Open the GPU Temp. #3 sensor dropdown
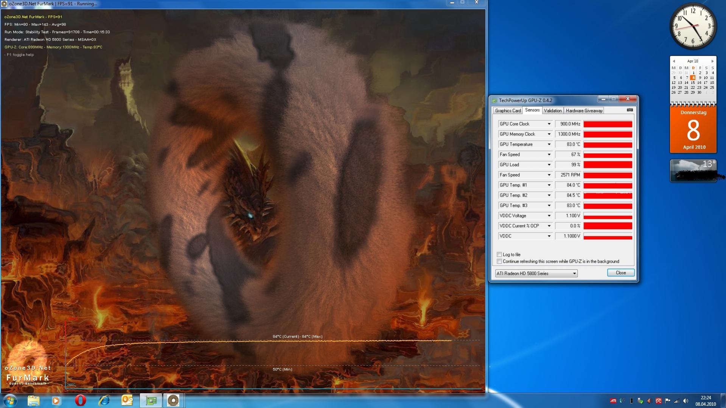726x408 pixels. click(x=549, y=206)
